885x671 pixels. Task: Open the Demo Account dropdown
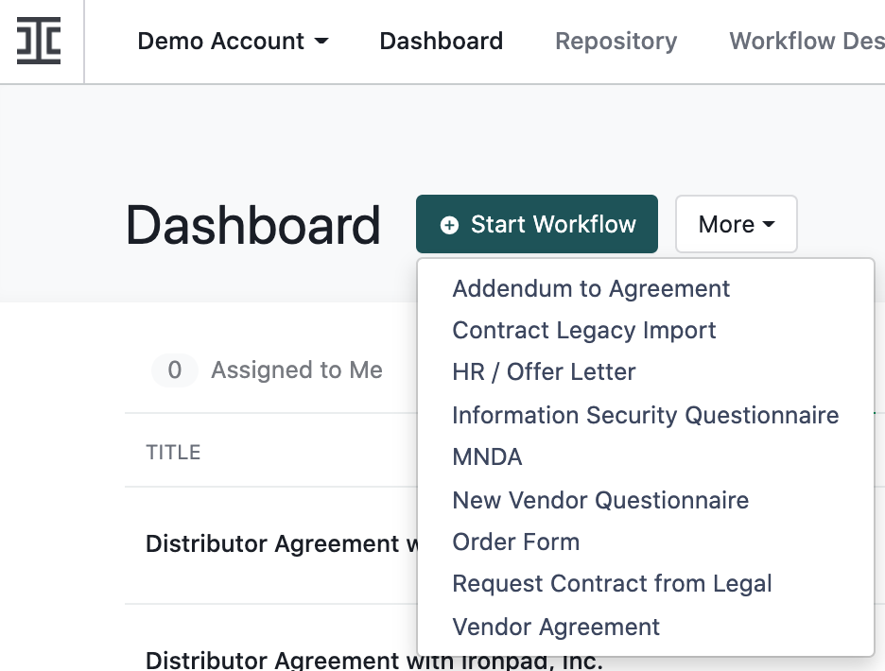coord(234,42)
